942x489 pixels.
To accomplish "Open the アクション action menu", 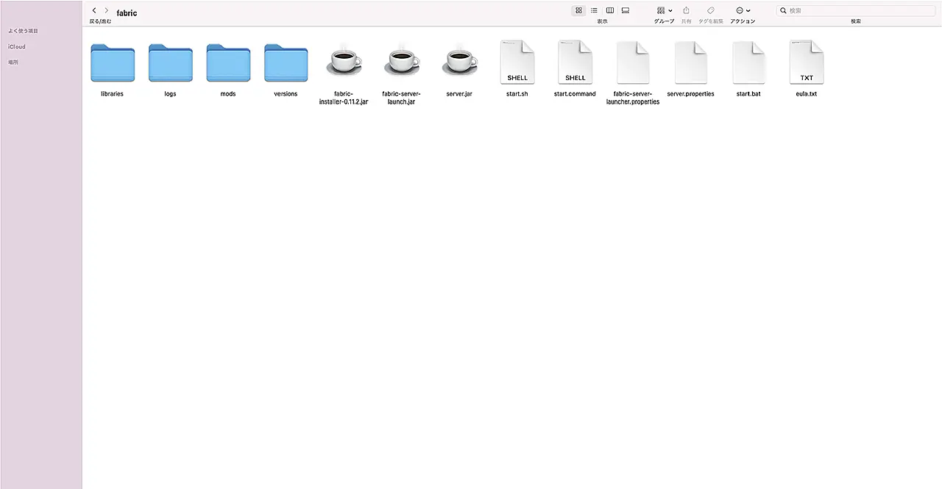I will click(x=743, y=11).
